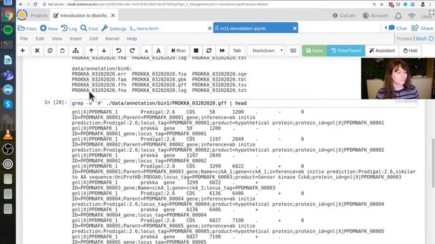Open Spotify from the dock
435x244 pixels.
[x=7, y=30]
